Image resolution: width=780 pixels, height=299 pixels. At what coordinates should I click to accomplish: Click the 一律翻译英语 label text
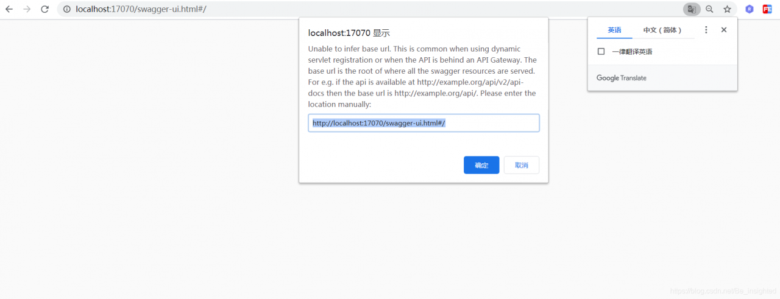(x=632, y=52)
